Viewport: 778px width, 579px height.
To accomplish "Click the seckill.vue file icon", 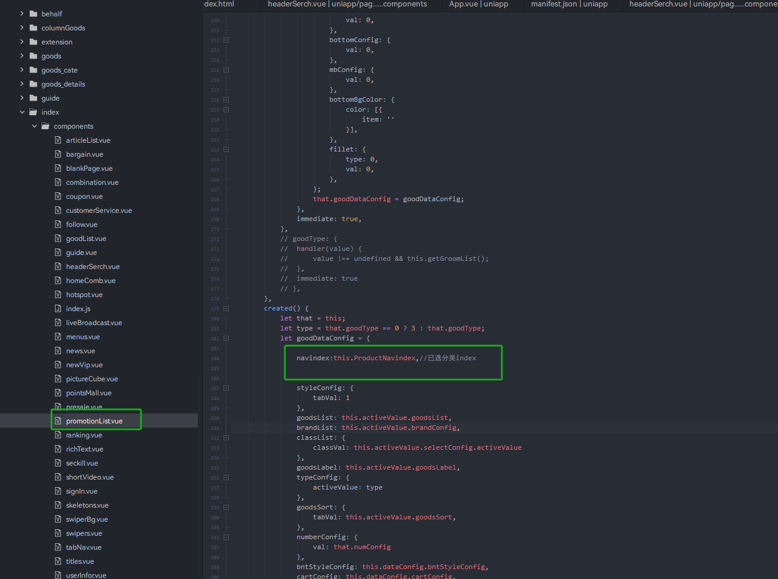I will pyautogui.click(x=58, y=463).
